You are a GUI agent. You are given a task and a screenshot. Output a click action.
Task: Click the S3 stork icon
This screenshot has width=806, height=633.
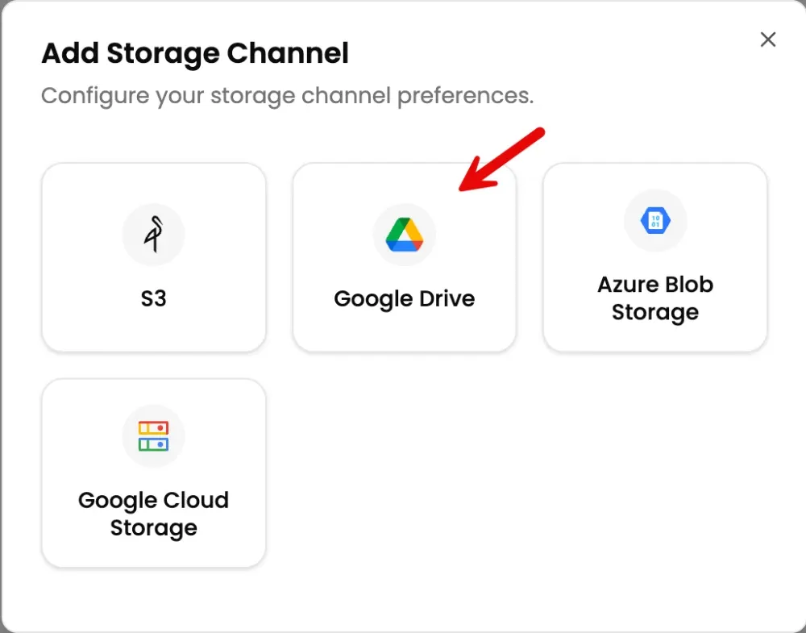click(153, 235)
